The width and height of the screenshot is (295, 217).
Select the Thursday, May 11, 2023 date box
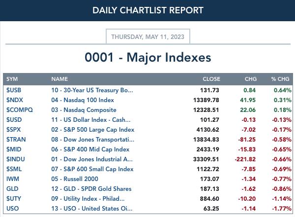148,36
